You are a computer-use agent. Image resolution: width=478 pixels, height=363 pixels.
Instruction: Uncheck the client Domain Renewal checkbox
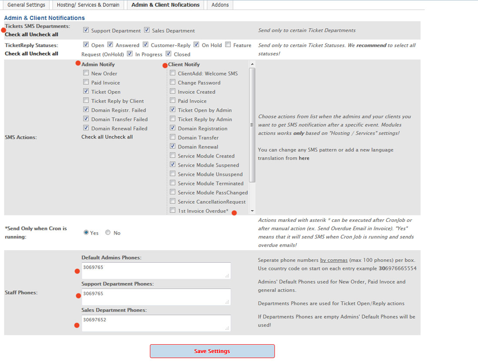pyautogui.click(x=173, y=146)
